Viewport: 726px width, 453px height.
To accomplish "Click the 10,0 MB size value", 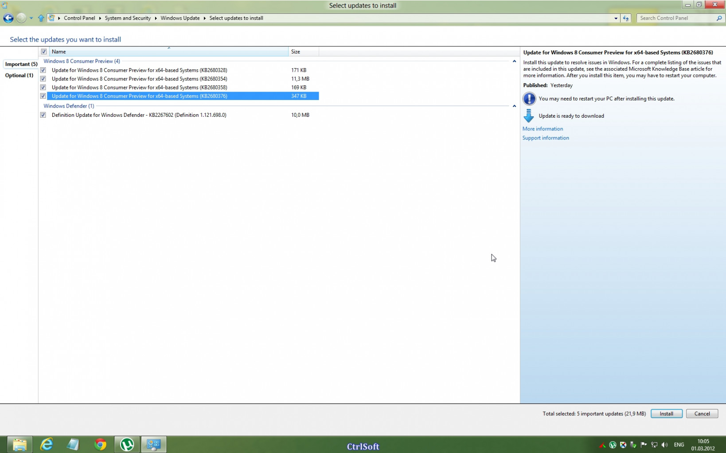I will tap(300, 115).
